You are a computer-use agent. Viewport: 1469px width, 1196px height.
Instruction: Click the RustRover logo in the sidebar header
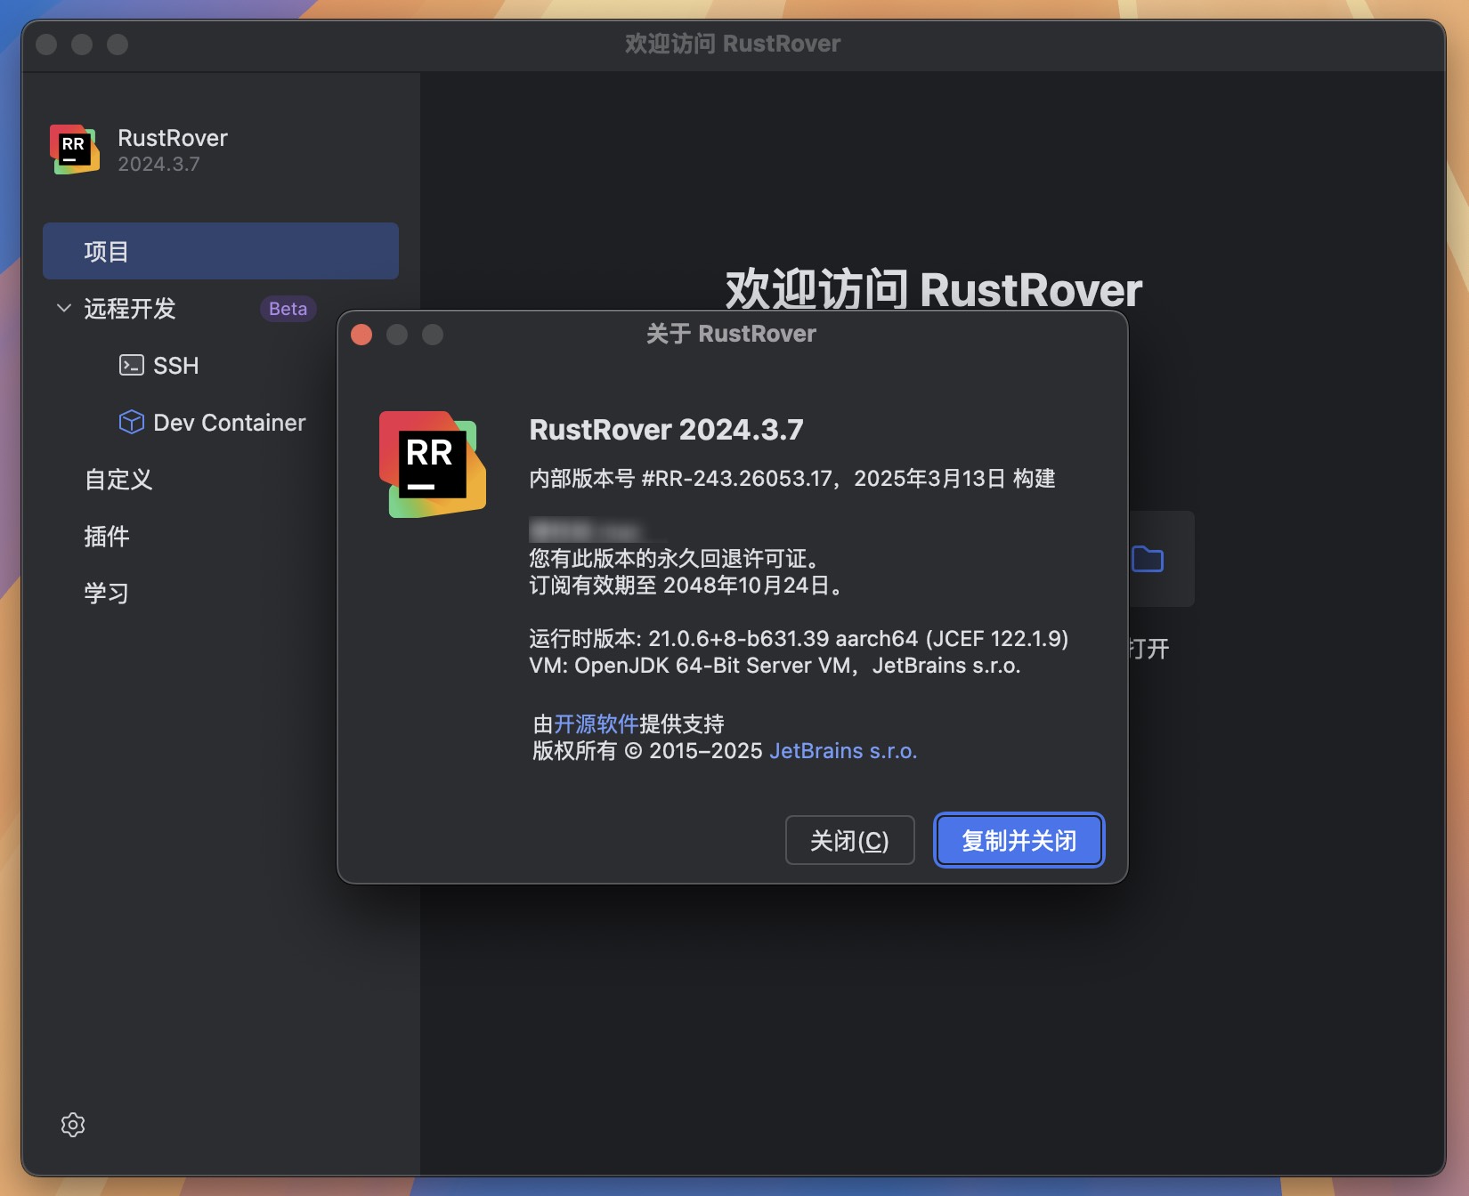click(x=74, y=149)
